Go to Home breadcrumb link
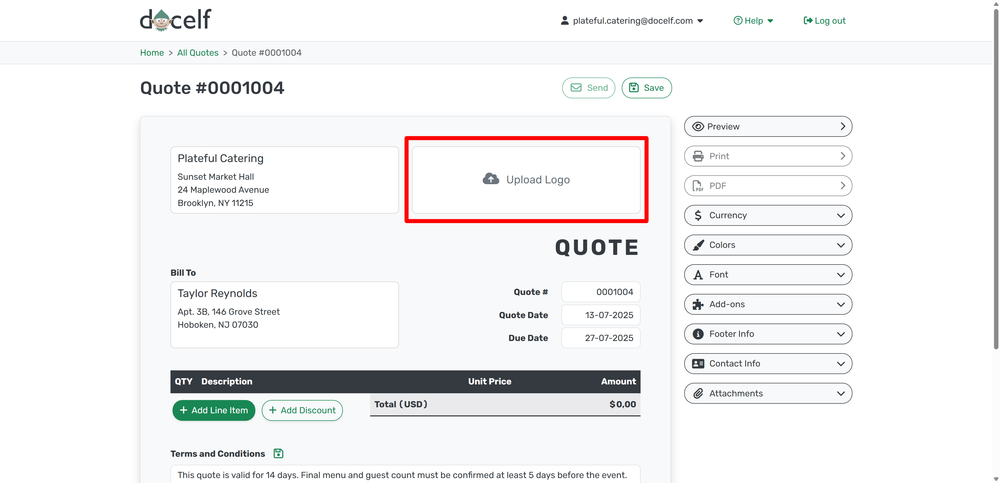This screenshot has height=483, width=1000. coord(152,53)
